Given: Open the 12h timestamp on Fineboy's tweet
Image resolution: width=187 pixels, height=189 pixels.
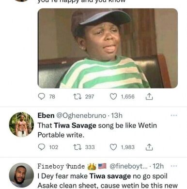Looking at the screenshot, I should pyautogui.click(x=158, y=166).
